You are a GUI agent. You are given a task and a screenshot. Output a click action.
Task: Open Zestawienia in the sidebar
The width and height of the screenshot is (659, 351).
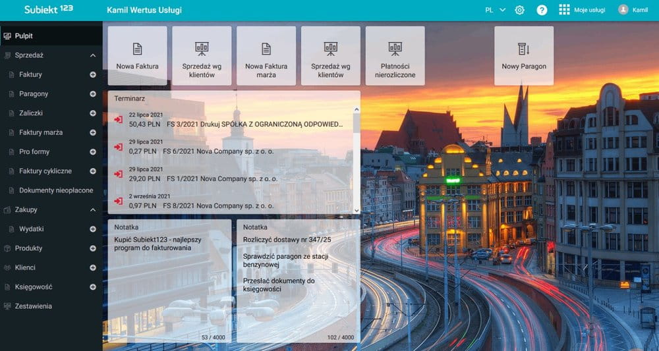click(34, 306)
